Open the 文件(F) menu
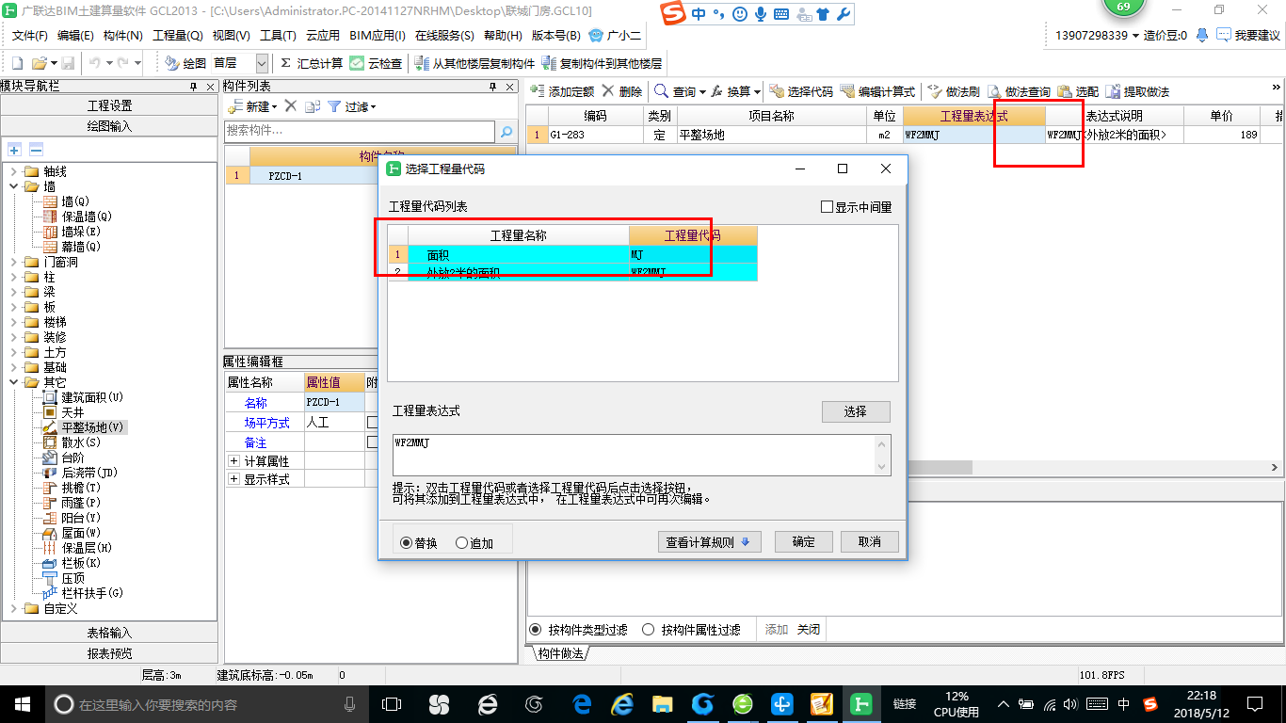Screen dimensions: 1286x723 (29, 36)
